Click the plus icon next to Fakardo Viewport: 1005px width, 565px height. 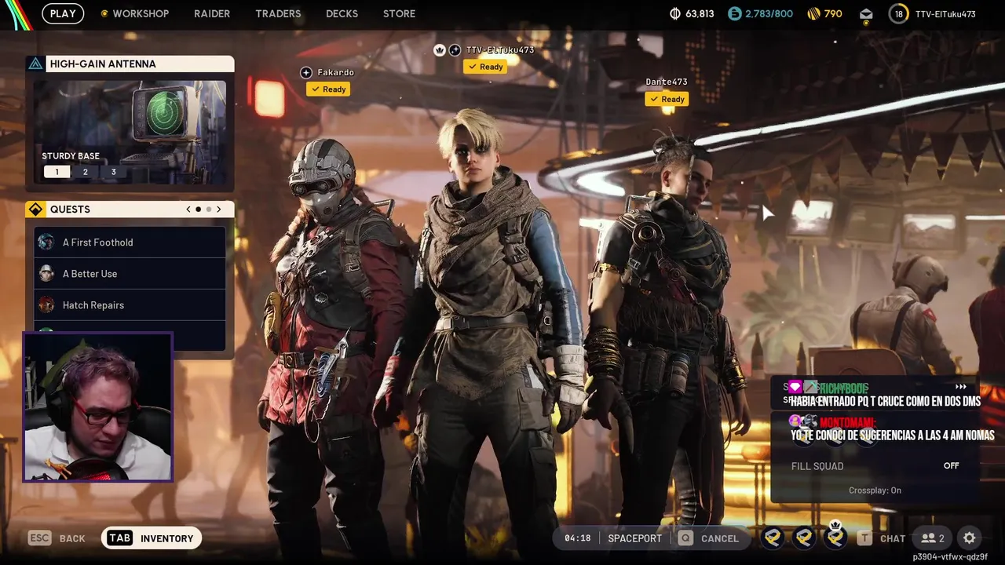point(306,72)
